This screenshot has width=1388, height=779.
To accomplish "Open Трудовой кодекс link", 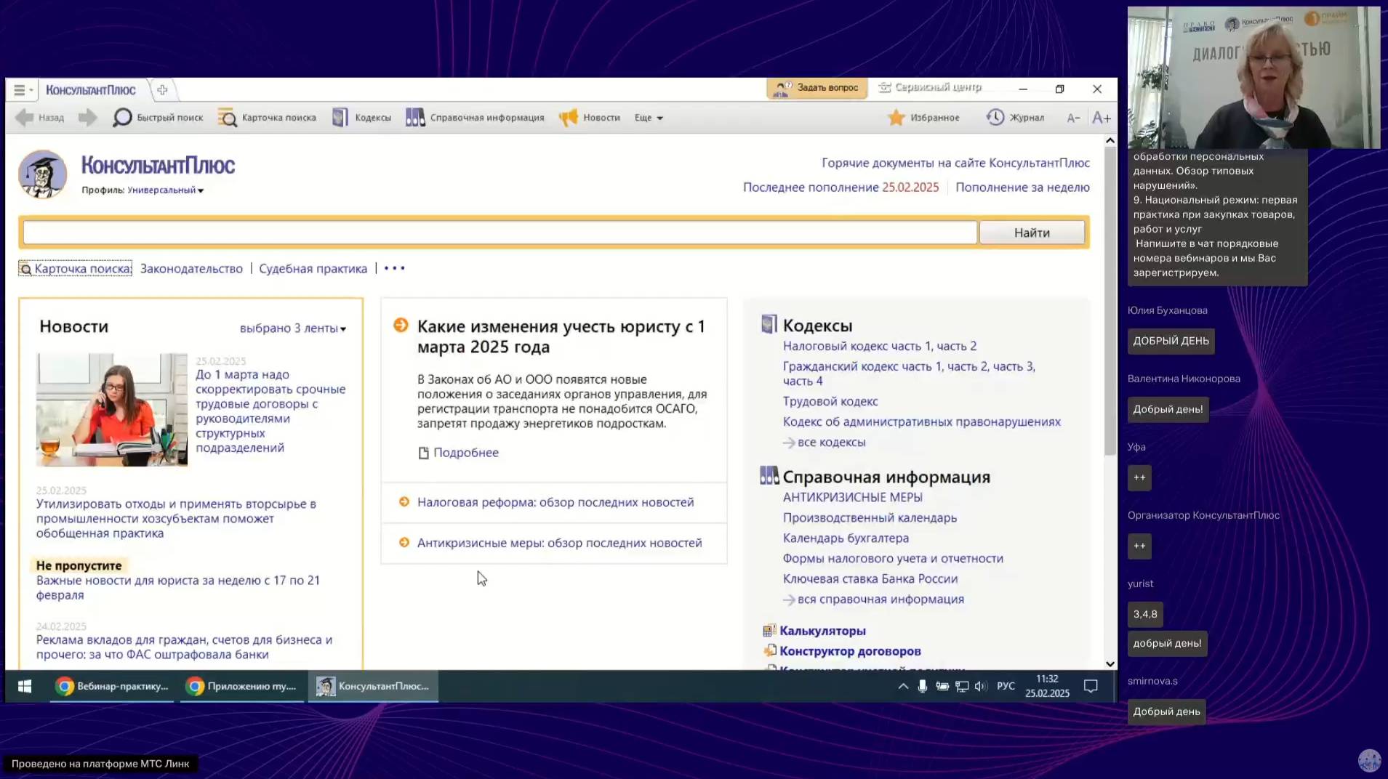I will tap(830, 402).
